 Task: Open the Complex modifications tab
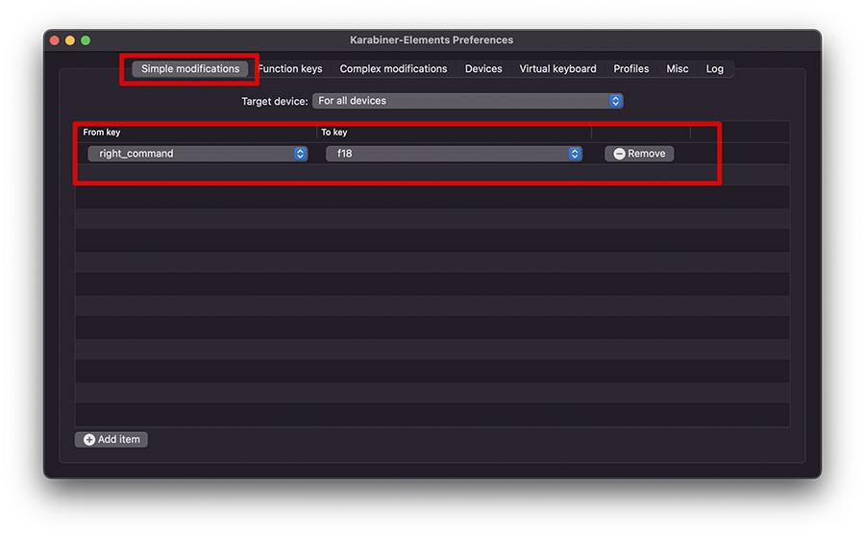(393, 69)
